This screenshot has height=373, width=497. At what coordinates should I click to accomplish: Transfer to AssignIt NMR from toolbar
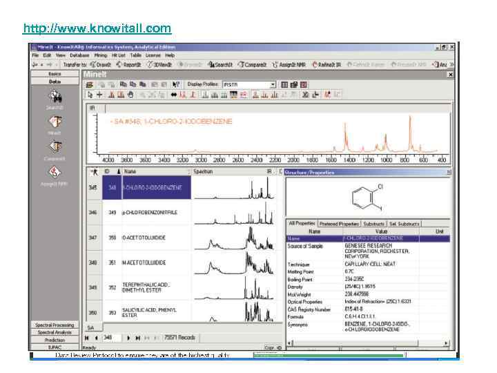click(x=289, y=65)
